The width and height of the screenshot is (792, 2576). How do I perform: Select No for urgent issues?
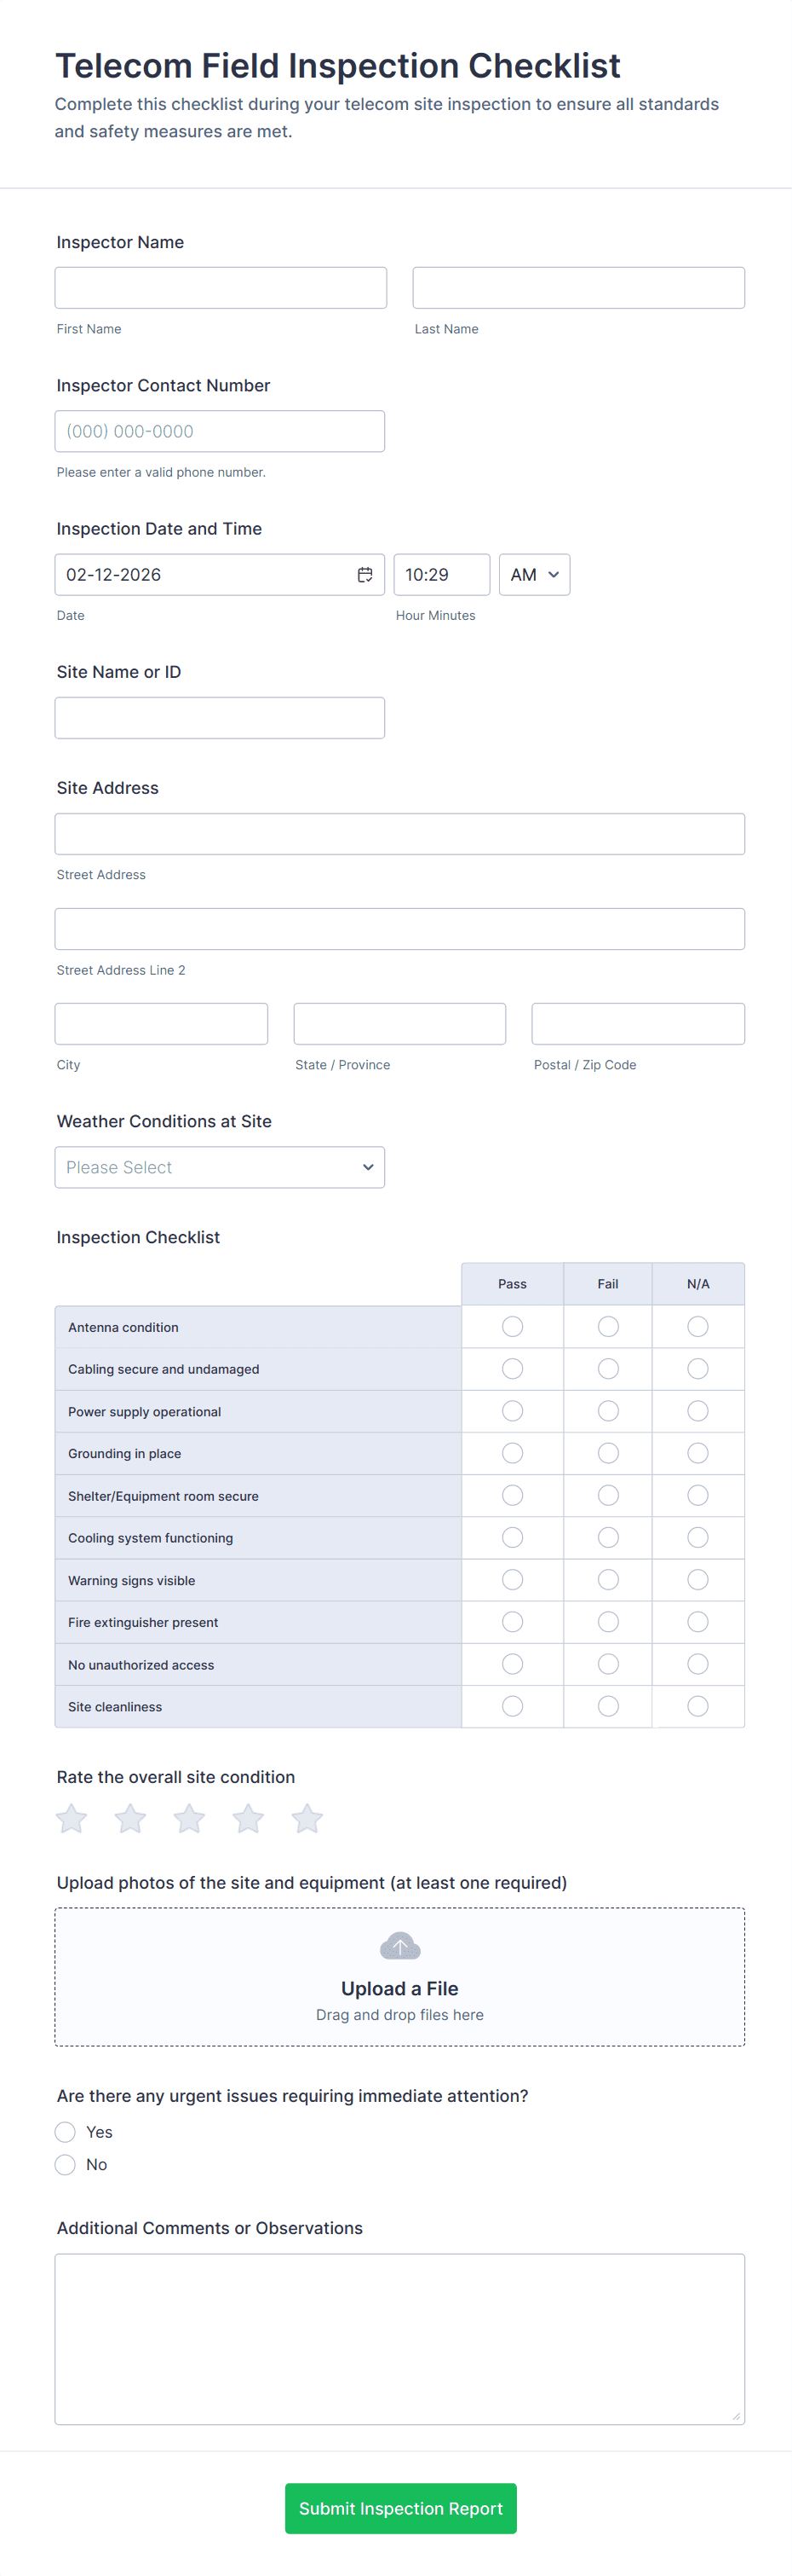coord(66,2164)
